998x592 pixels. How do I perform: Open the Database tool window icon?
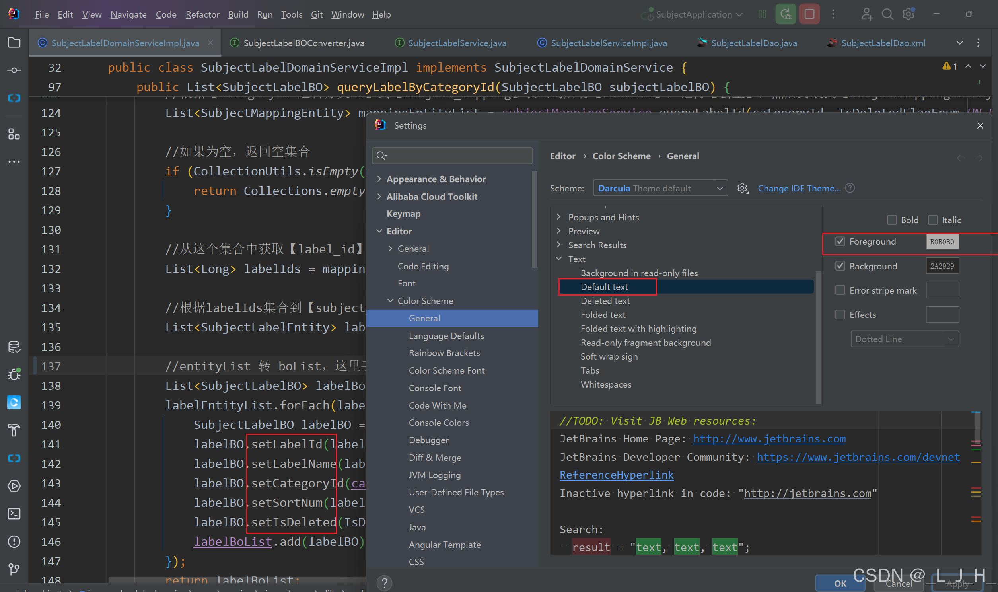(x=14, y=347)
